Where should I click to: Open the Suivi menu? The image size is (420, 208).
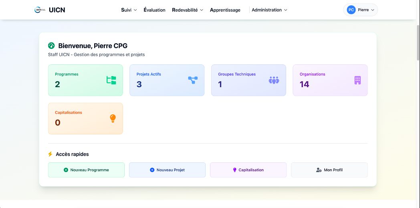point(129,10)
